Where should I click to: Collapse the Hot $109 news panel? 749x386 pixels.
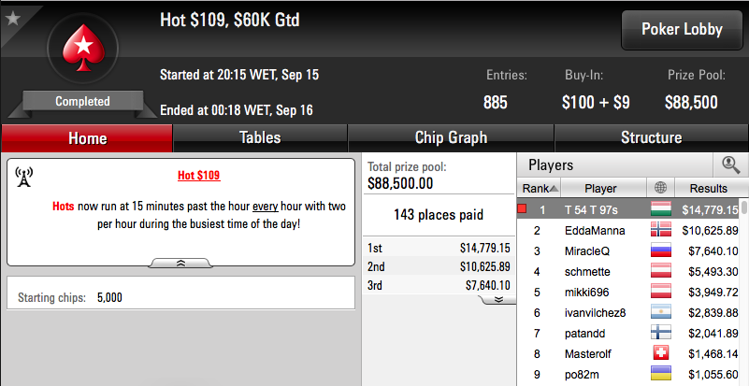click(180, 264)
